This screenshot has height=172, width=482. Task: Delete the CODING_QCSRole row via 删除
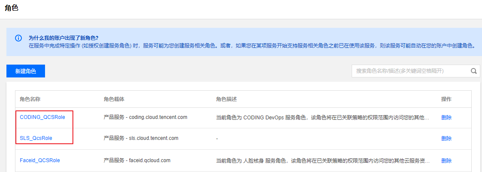coord(446,117)
